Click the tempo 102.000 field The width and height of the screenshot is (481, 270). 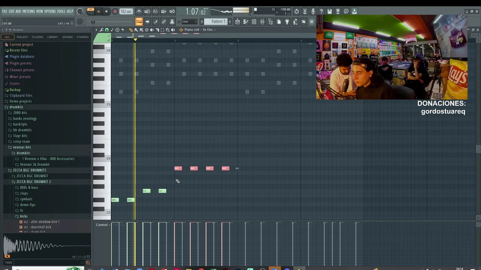coord(126,12)
